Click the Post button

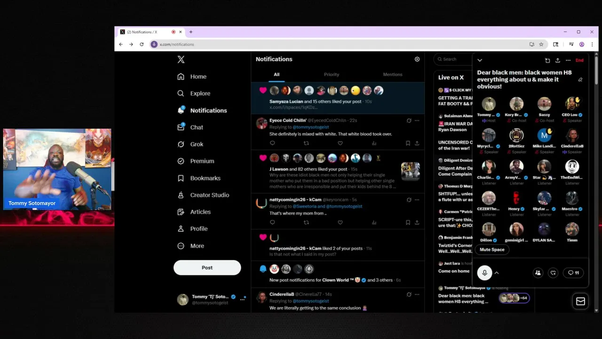[207, 267]
